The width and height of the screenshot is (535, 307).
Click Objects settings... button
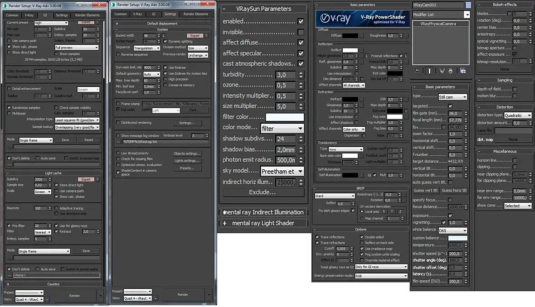(187, 153)
